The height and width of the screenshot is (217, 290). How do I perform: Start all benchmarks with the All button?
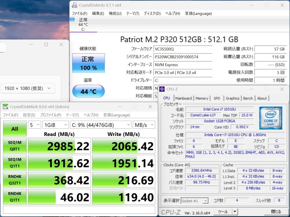[x=15, y=129]
